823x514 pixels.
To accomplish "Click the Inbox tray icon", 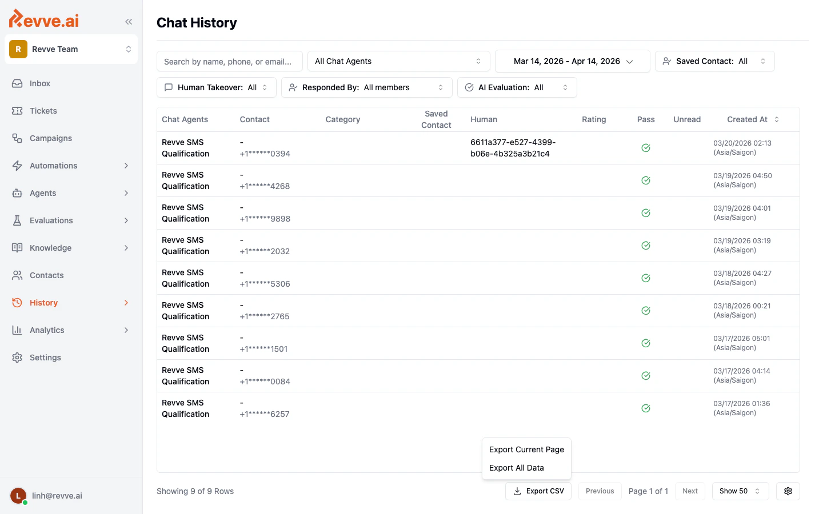I will 17,83.
